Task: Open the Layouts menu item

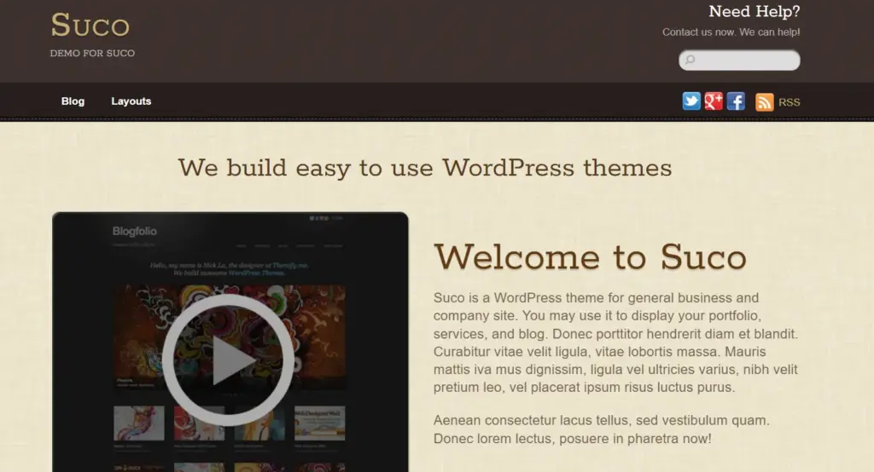Action: (x=131, y=101)
